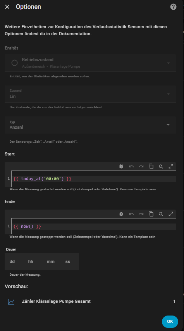Undo the last edit in the Start template editor

pos(131,166)
